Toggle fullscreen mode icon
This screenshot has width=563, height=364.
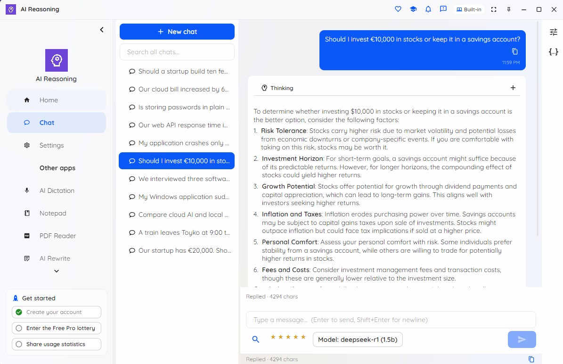coord(494,9)
